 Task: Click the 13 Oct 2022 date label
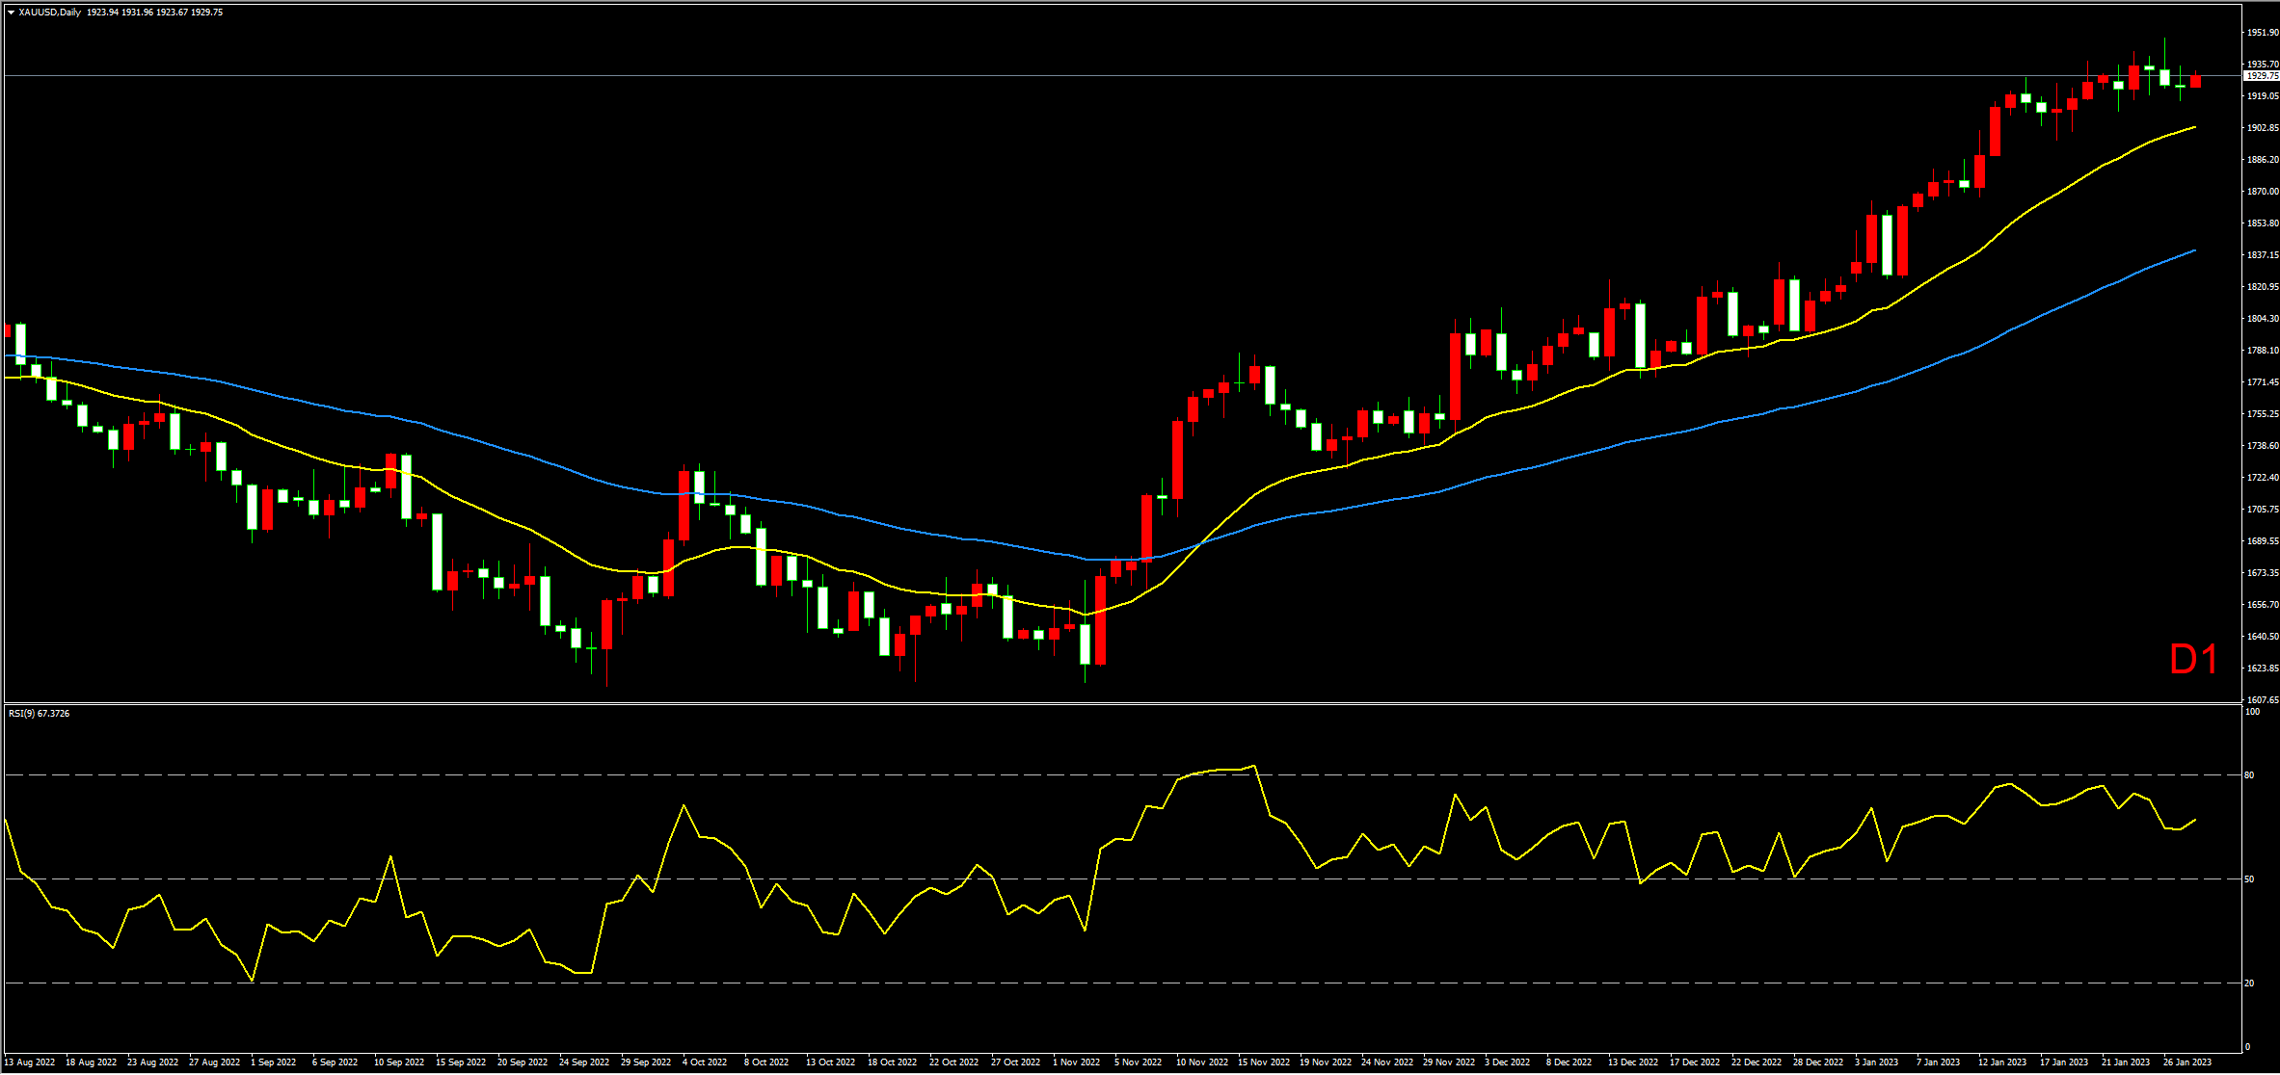point(831,1062)
